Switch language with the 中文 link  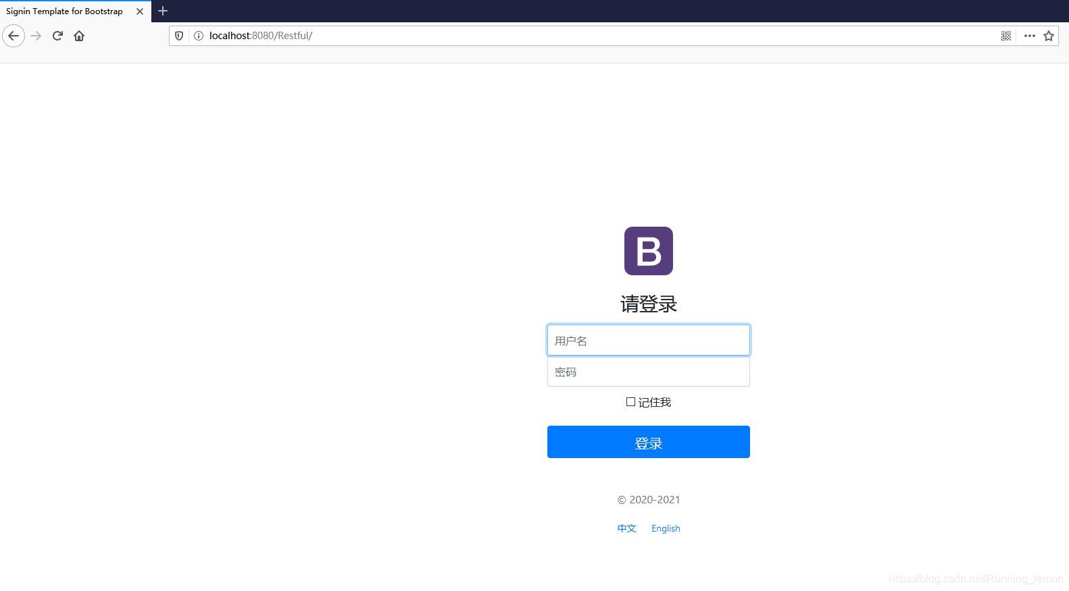tap(627, 528)
